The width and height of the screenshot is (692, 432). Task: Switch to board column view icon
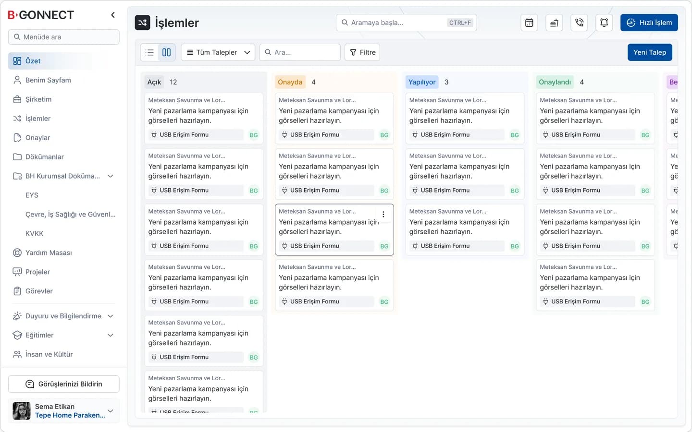(166, 52)
